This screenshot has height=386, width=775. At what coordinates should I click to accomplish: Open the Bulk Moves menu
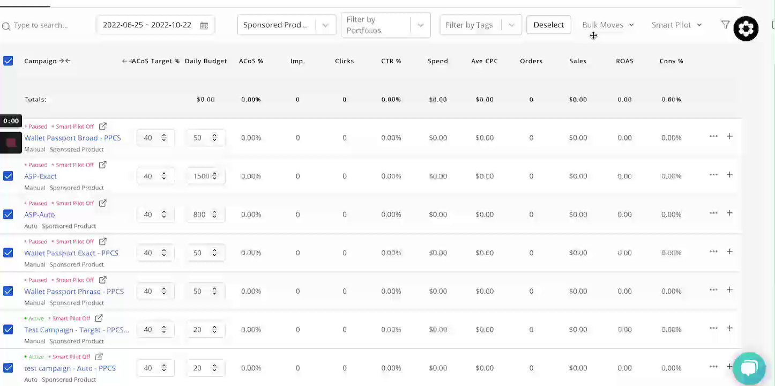pos(608,25)
